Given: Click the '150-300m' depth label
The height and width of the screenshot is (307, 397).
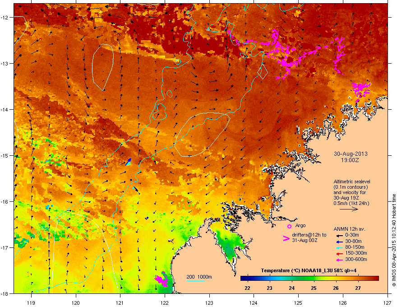Looking at the screenshot, I should click(356, 253).
